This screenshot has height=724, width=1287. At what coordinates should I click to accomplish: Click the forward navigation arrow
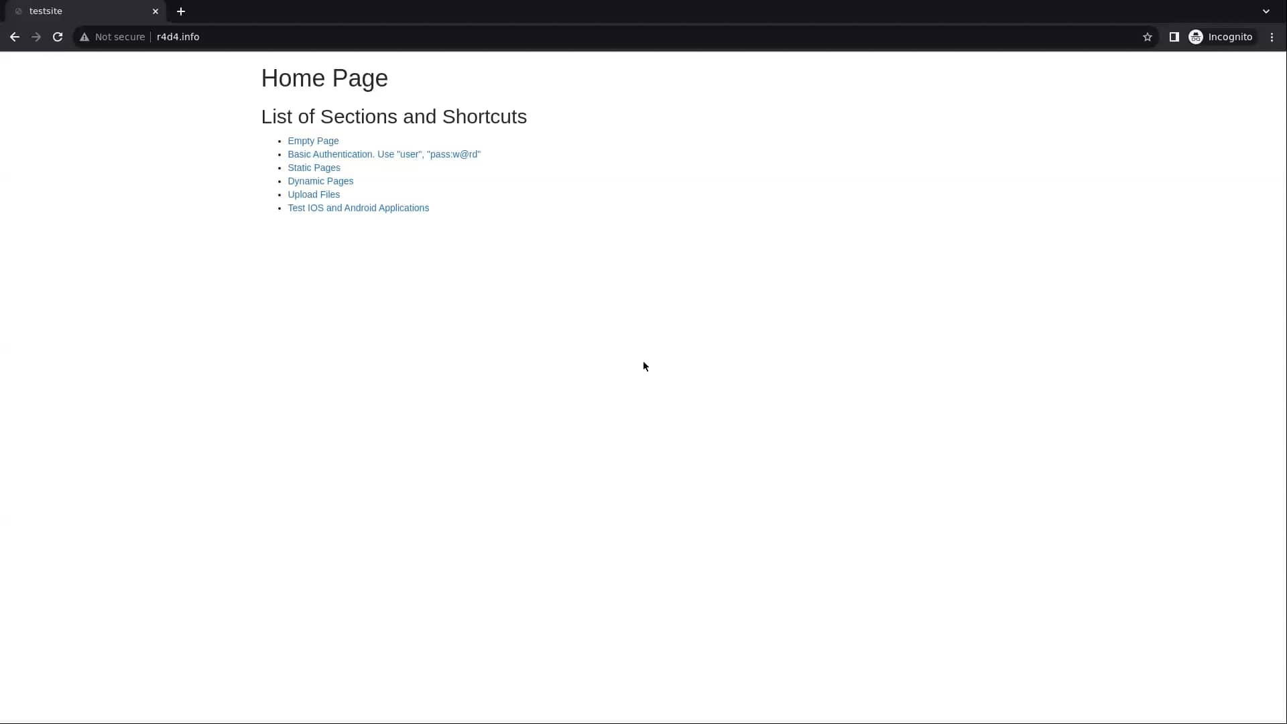click(x=36, y=37)
